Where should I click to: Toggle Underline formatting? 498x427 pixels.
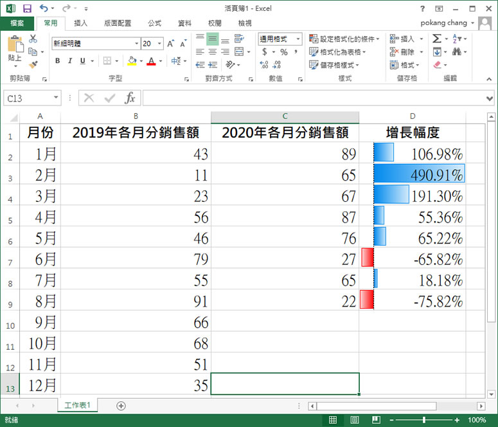82,61
